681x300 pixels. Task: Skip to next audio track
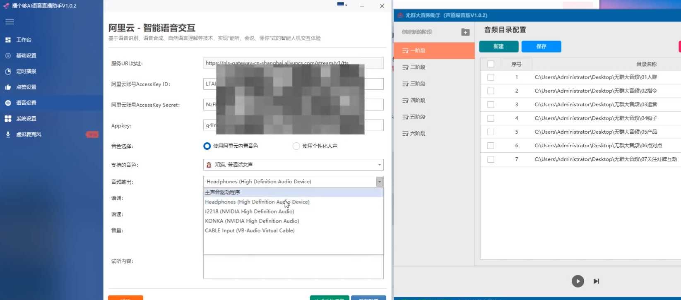coord(596,281)
